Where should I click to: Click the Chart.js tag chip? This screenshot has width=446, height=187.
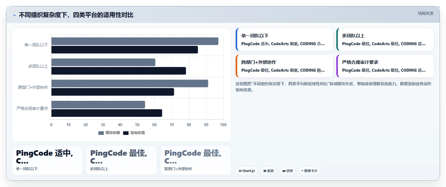[247, 171]
